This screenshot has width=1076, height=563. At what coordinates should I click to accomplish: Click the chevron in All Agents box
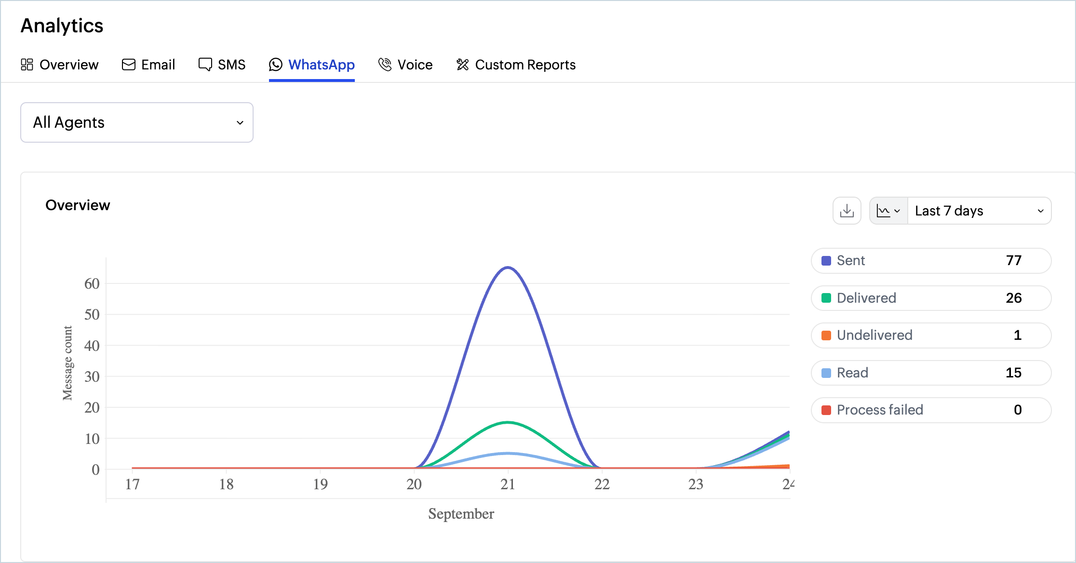240,123
